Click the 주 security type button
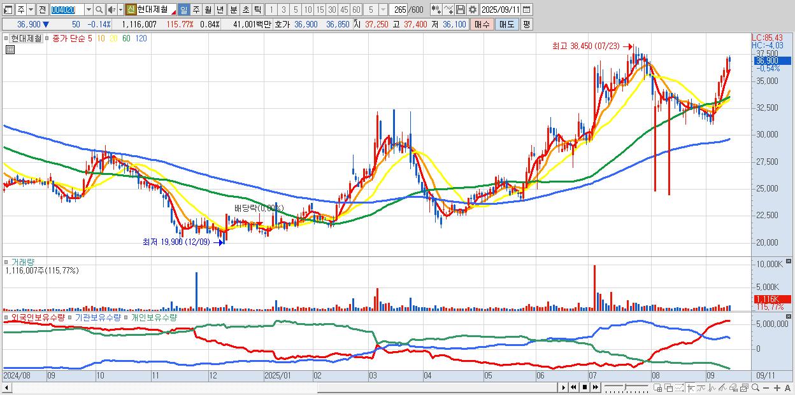This screenshot has height=395, width=795. (x=21, y=10)
